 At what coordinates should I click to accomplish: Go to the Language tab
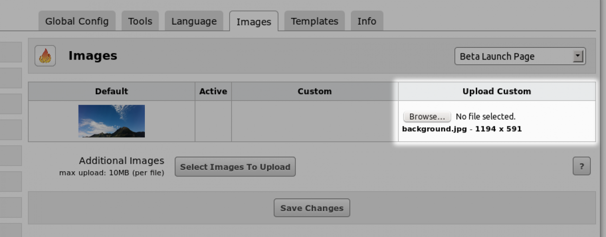point(194,21)
